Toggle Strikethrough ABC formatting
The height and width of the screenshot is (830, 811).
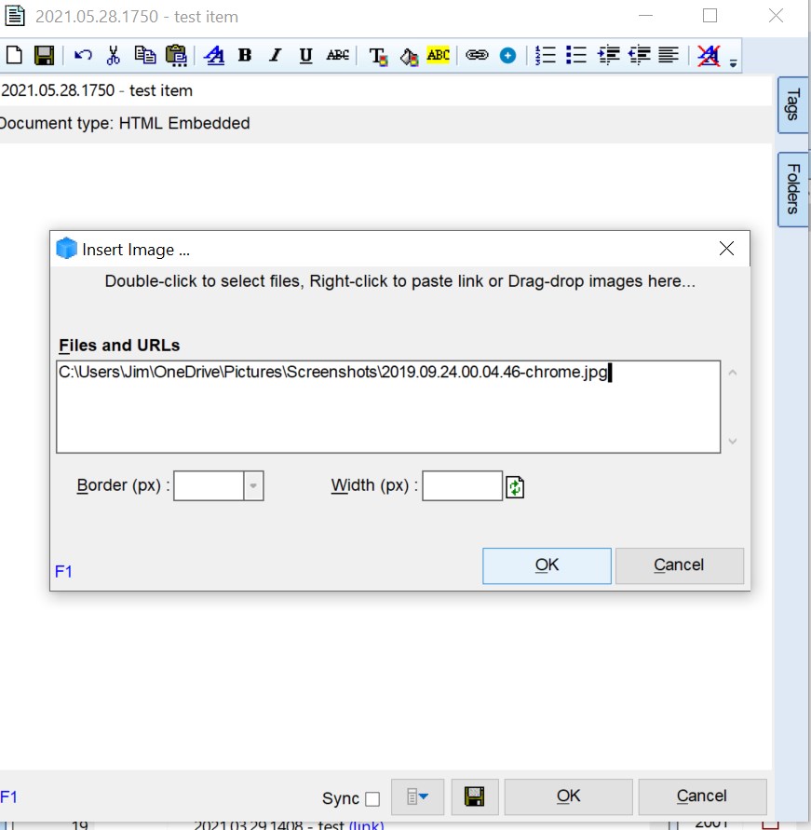point(337,55)
